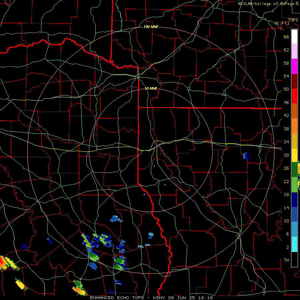Click the legend value "22"

[x=286, y=181]
